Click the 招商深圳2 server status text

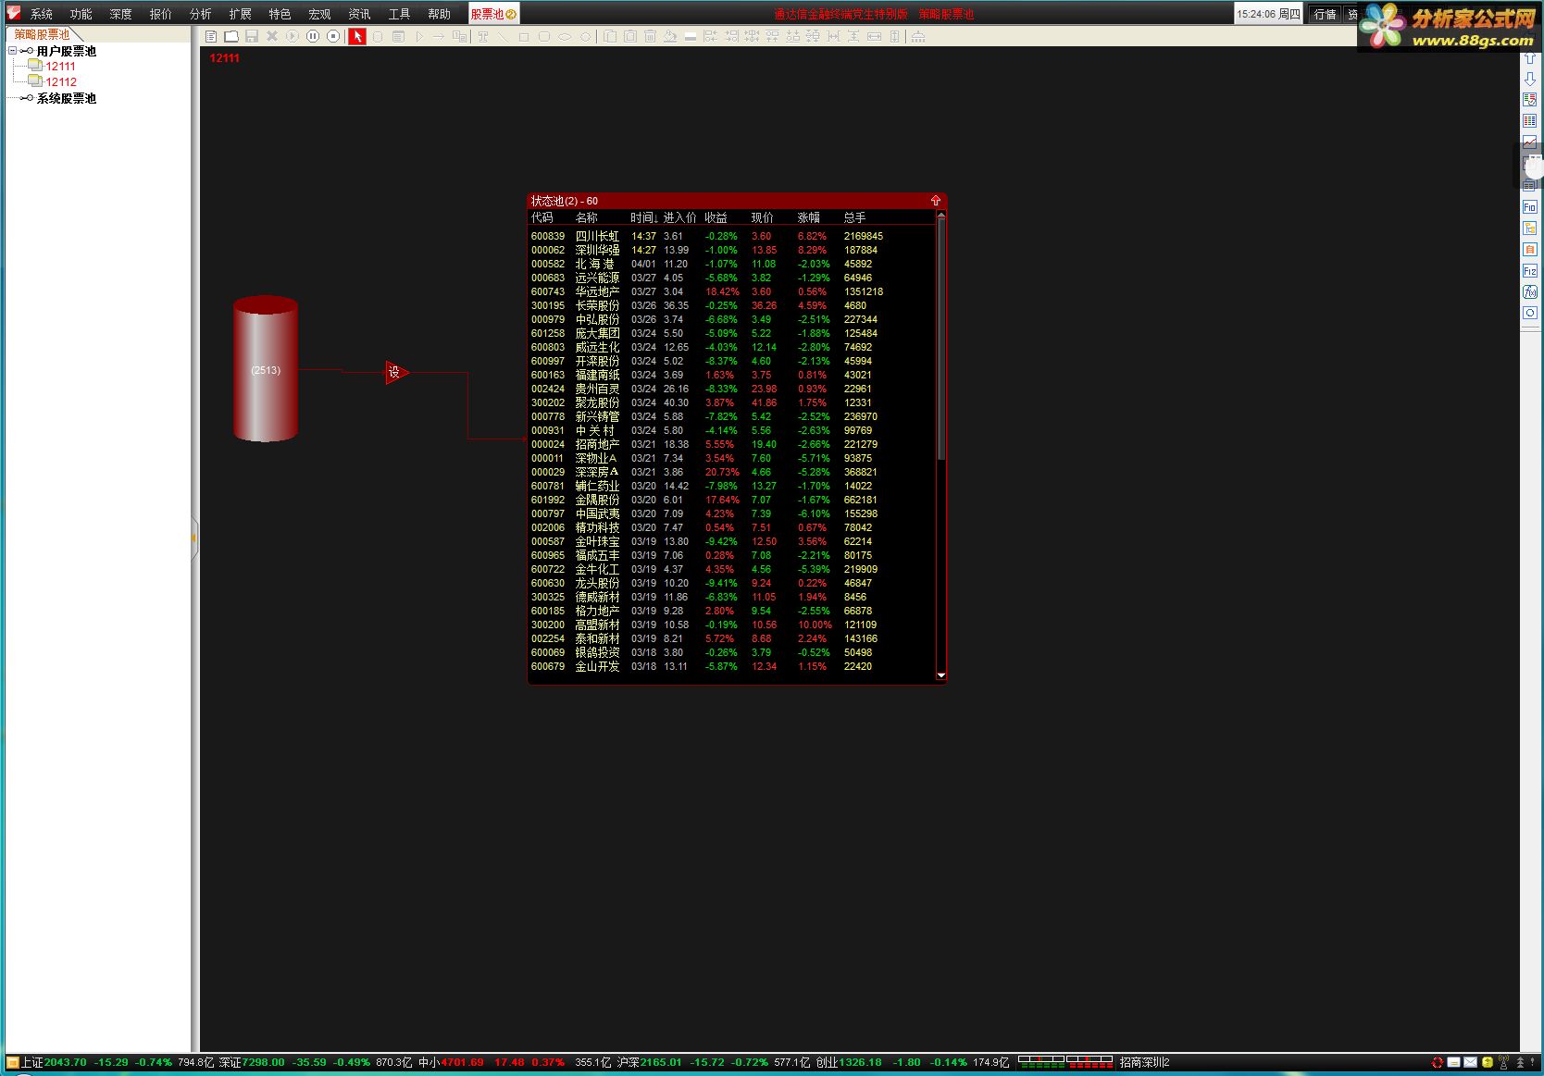tap(1144, 1062)
